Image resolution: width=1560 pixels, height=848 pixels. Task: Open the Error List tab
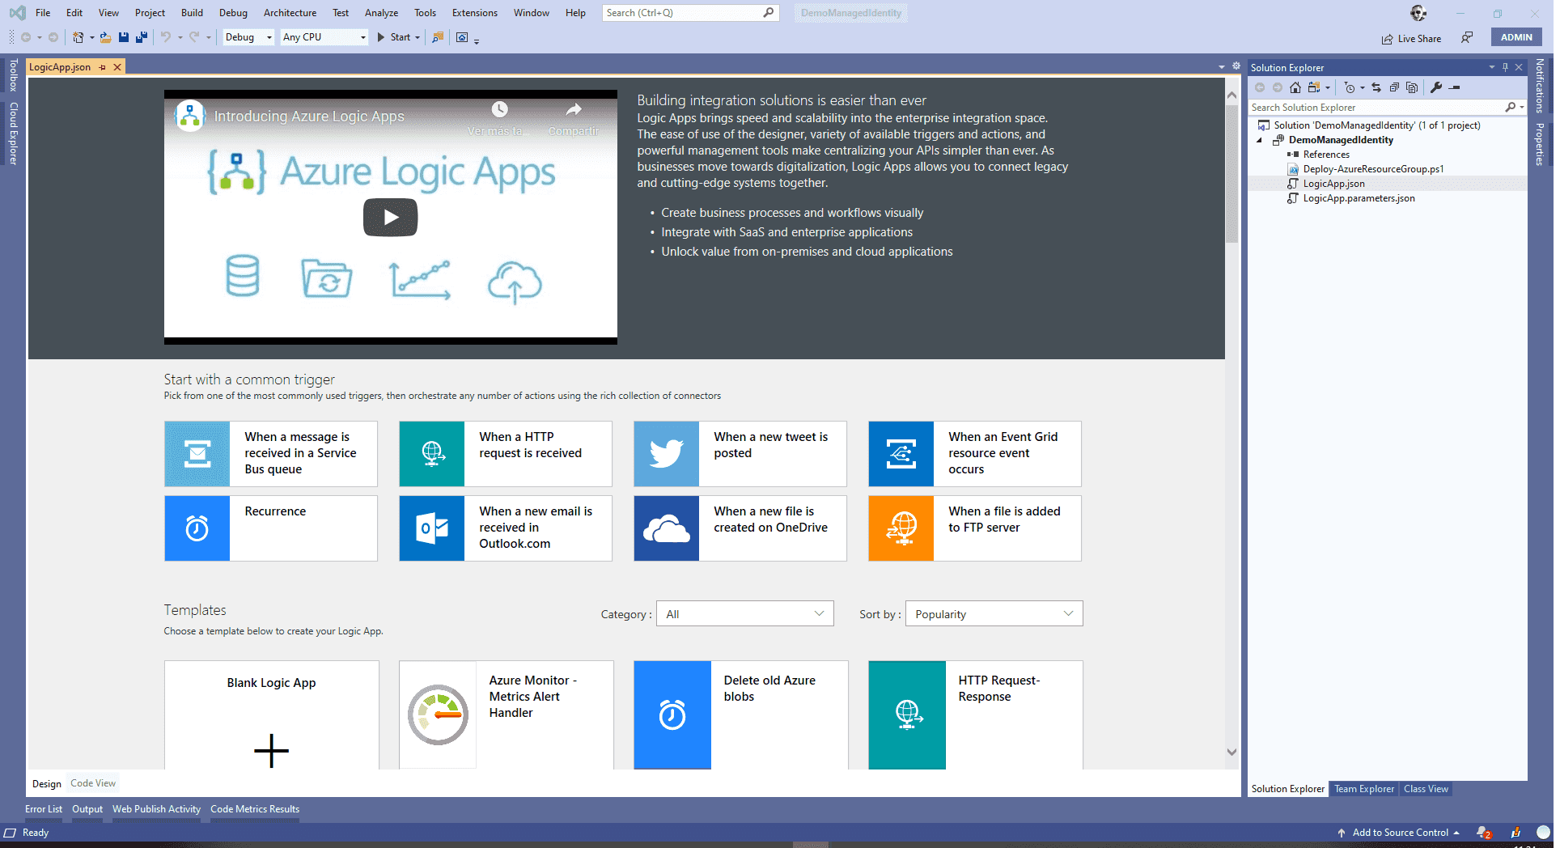[44, 809]
